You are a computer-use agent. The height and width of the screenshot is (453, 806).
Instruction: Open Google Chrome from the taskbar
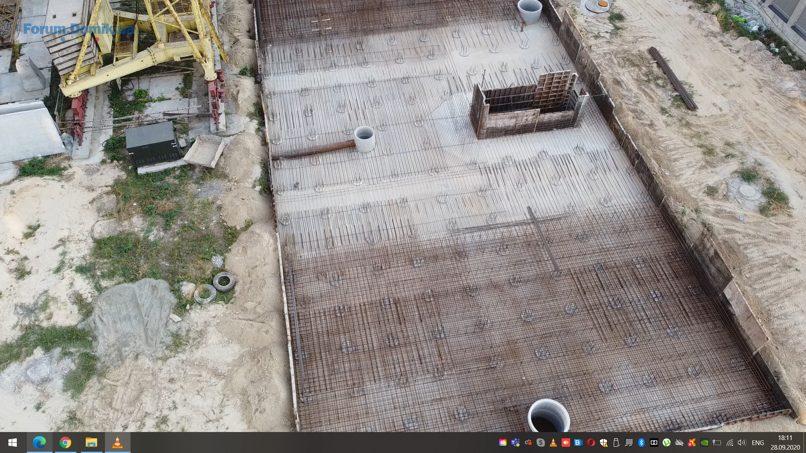click(x=65, y=443)
